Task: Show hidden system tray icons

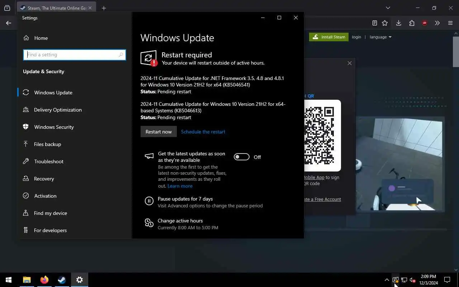Action: [x=387, y=280]
